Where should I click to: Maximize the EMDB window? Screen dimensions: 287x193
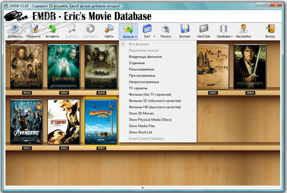[266, 5]
